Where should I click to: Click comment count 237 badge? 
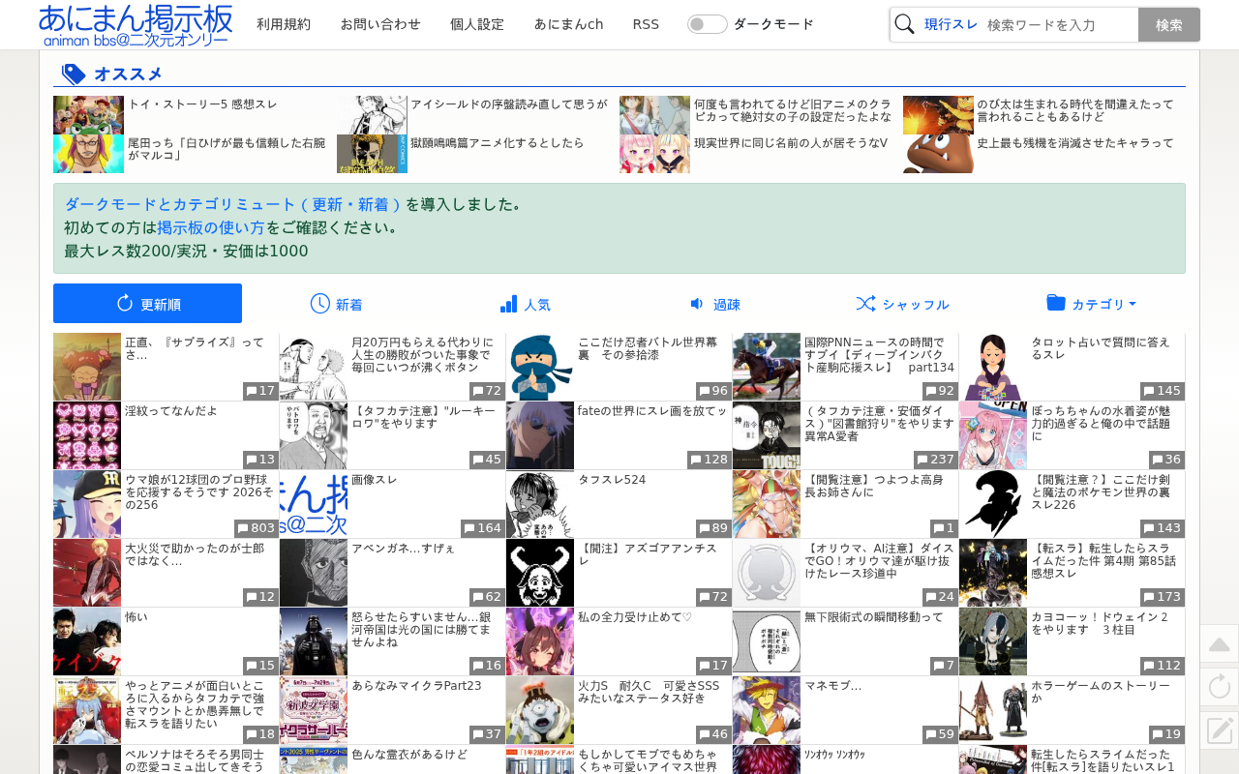coord(936,460)
